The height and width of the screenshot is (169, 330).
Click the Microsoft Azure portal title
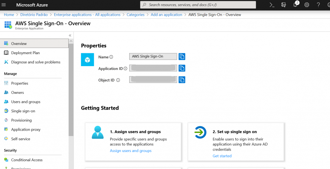tap(32, 5)
